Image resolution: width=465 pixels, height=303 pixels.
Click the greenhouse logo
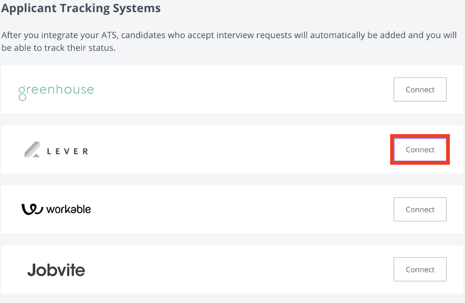[56, 92]
